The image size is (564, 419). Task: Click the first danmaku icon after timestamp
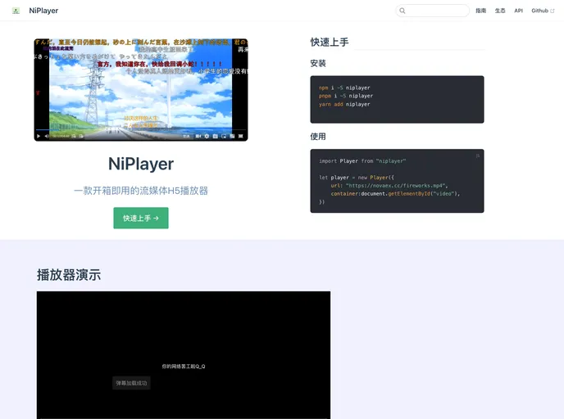tap(74, 136)
